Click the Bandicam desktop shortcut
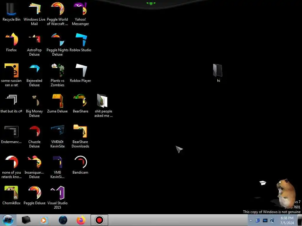This screenshot has height=226, width=302. [x=80, y=165]
